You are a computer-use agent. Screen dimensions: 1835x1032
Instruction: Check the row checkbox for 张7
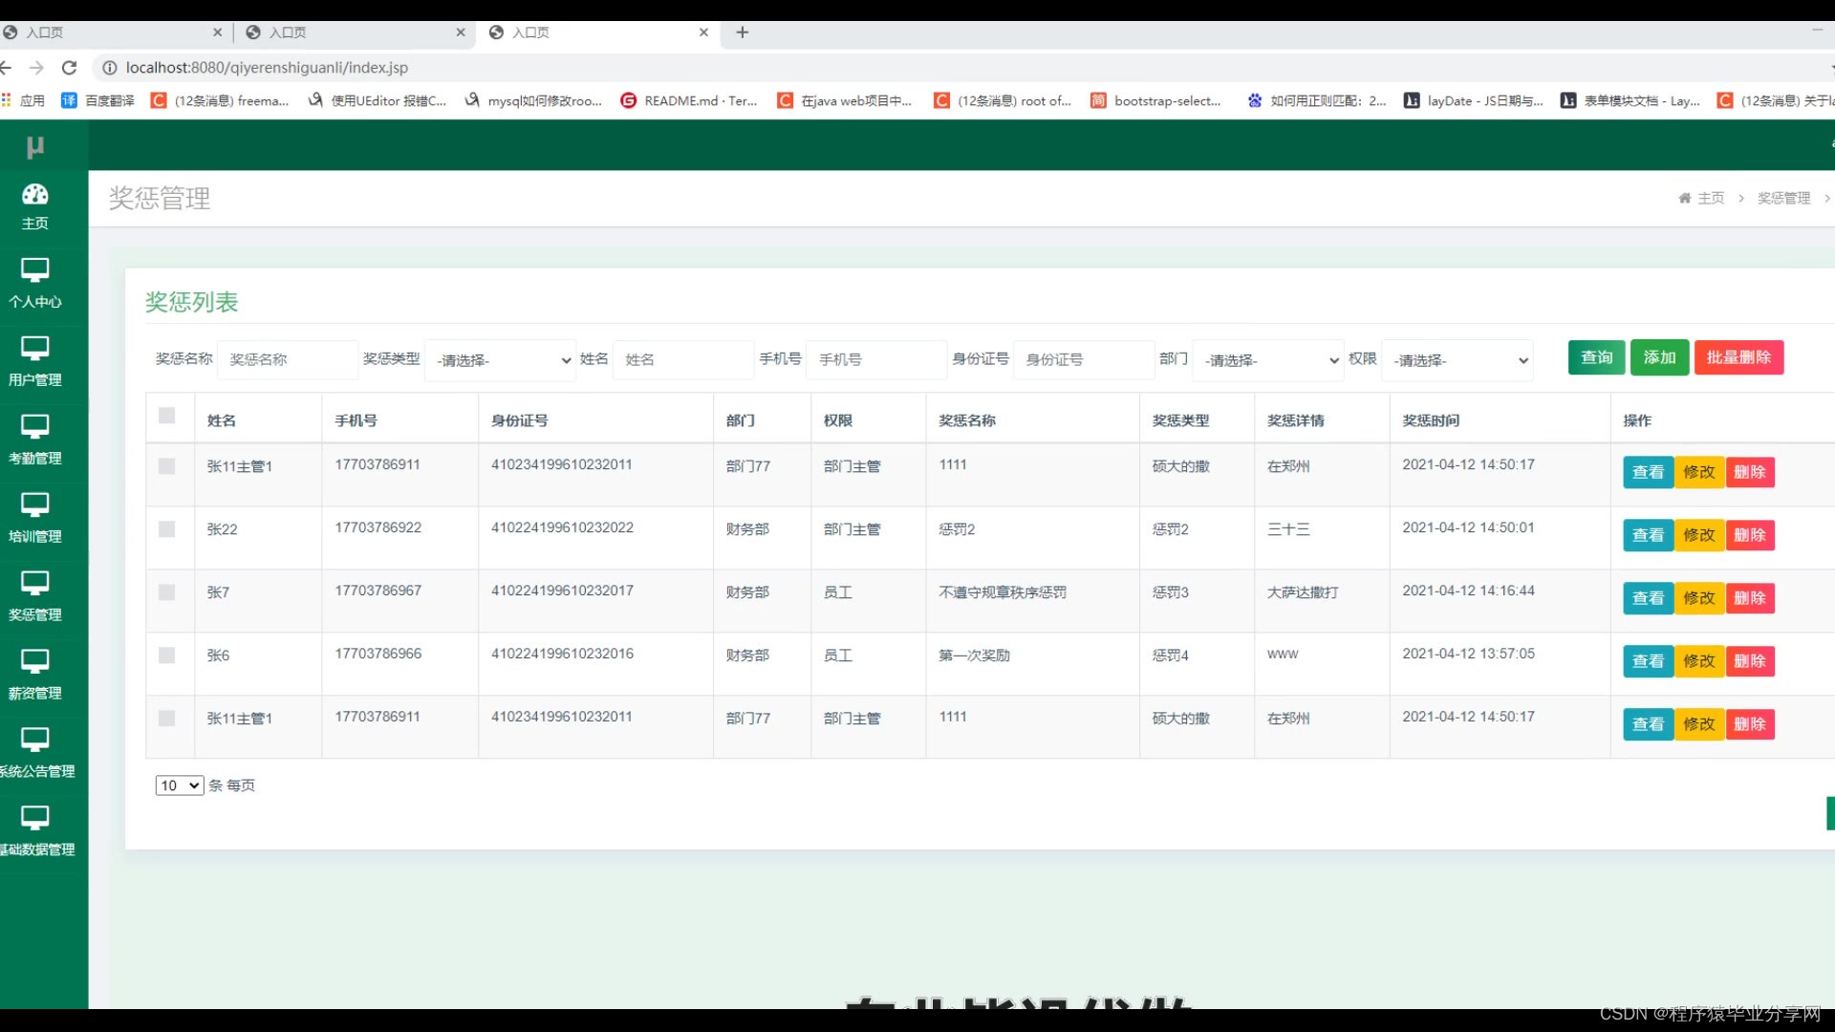pyautogui.click(x=167, y=592)
